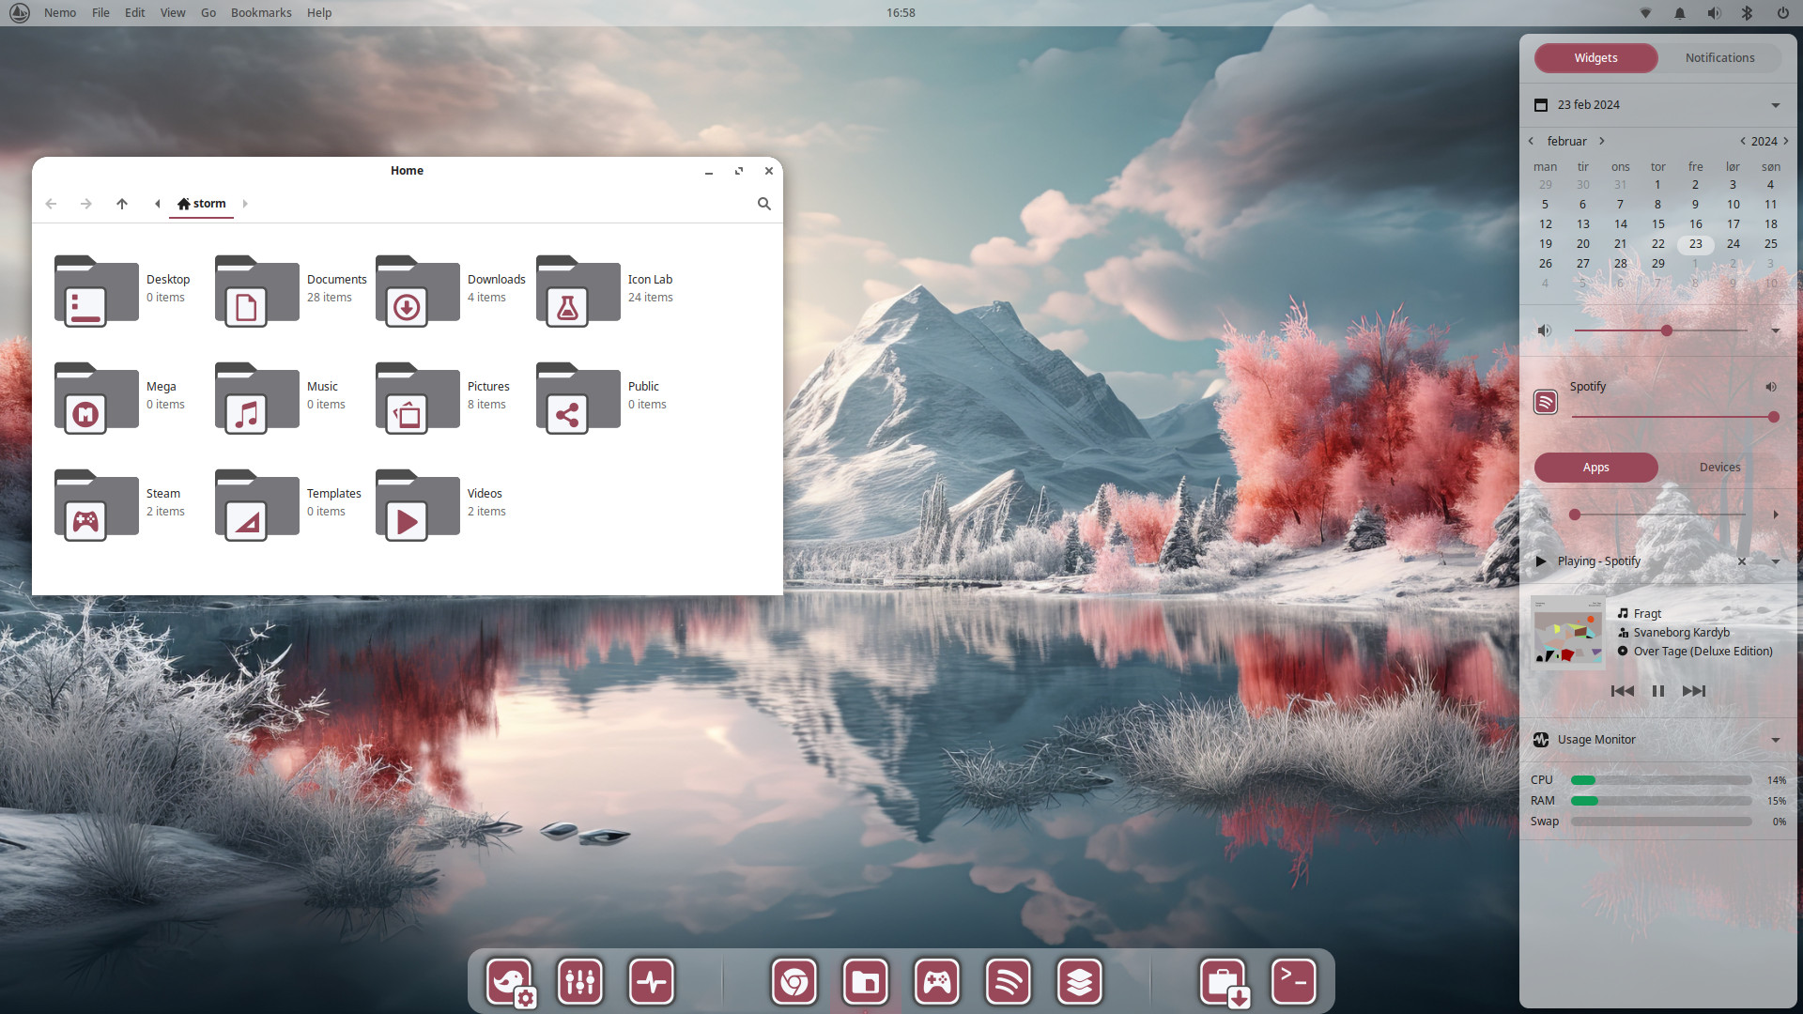
Task: Collapse the Usage Monitor widget
Action: pyautogui.click(x=1775, y=740)
